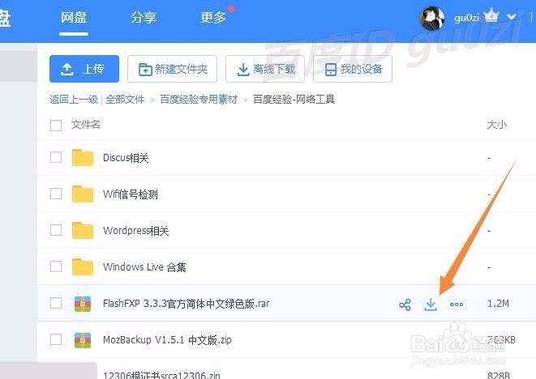This screenshot has height=379, width=536.
Task: Click the FlashFXP rar archive icon
Action: tap(83, 304)
